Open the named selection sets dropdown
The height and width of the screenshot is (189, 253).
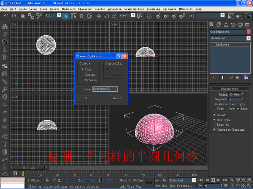pos(223,15)
